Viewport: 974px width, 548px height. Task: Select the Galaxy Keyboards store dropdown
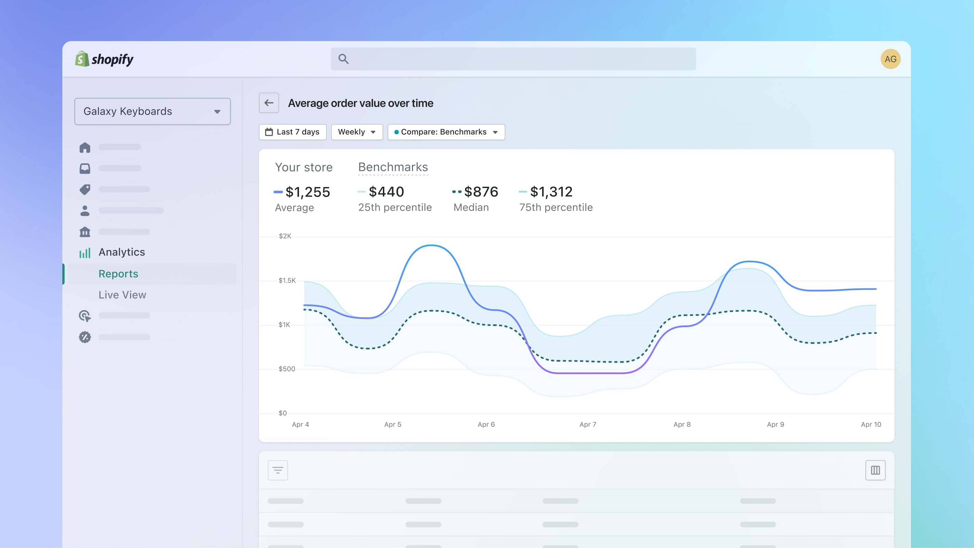[x=152, y=111]
